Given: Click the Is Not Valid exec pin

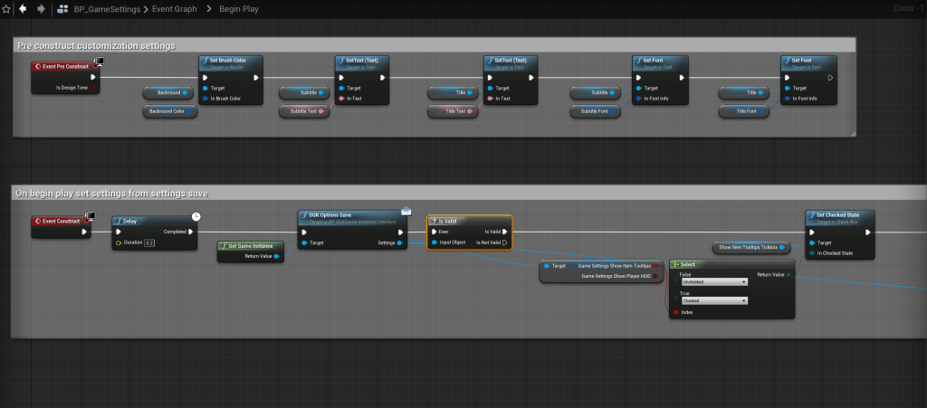Looking at the screenshot, I should pyautogui.click(x=505, y=242).
